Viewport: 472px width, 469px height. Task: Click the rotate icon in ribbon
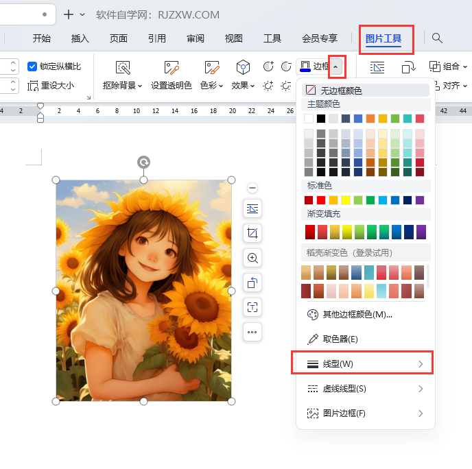tap(408, 67)
